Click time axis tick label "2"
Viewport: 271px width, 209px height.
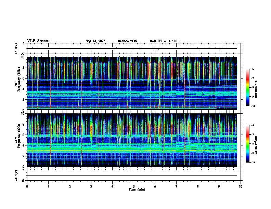(x=70, y=186)
